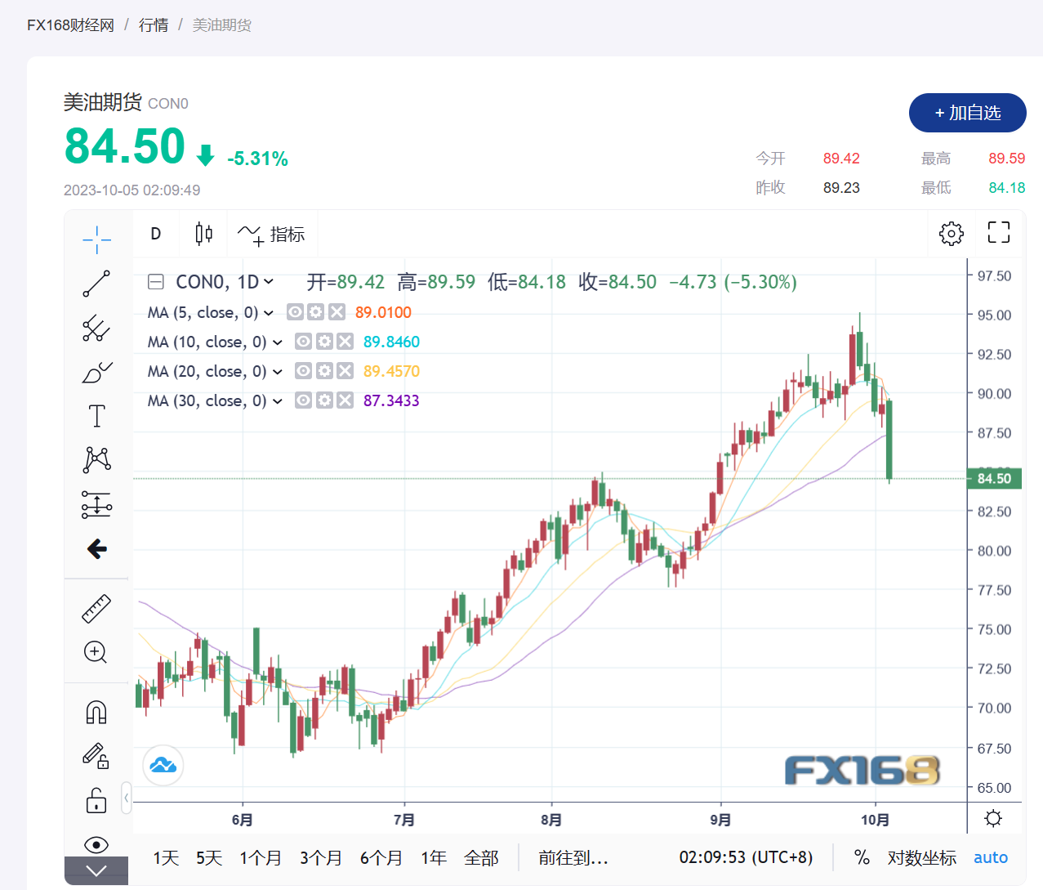Select the trend line drawing tool
This screenshot has width=1043, height=890.
[96, 284]
